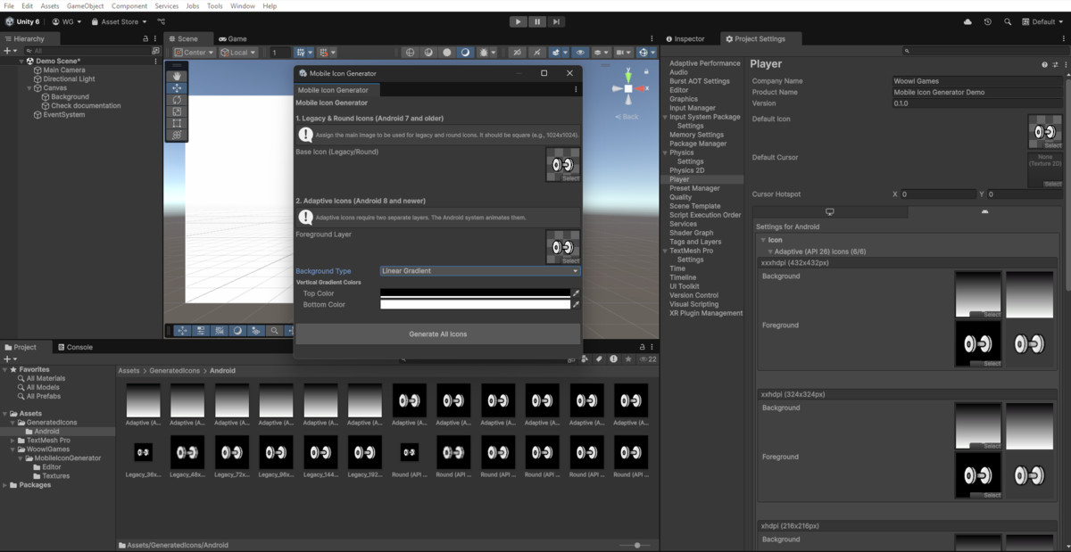Image resolution: width=1071 pixels, height=552 pixels.
Task: Click the Project panel add (+) button
Action: (x=7, y=358)
